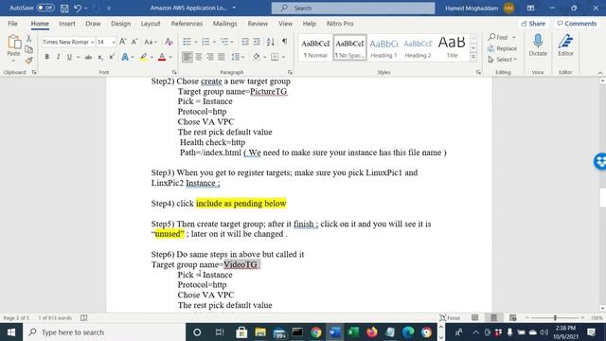606x341 pixels.
Task: Click the Save icon in title bar
Action: click(64, 9)
